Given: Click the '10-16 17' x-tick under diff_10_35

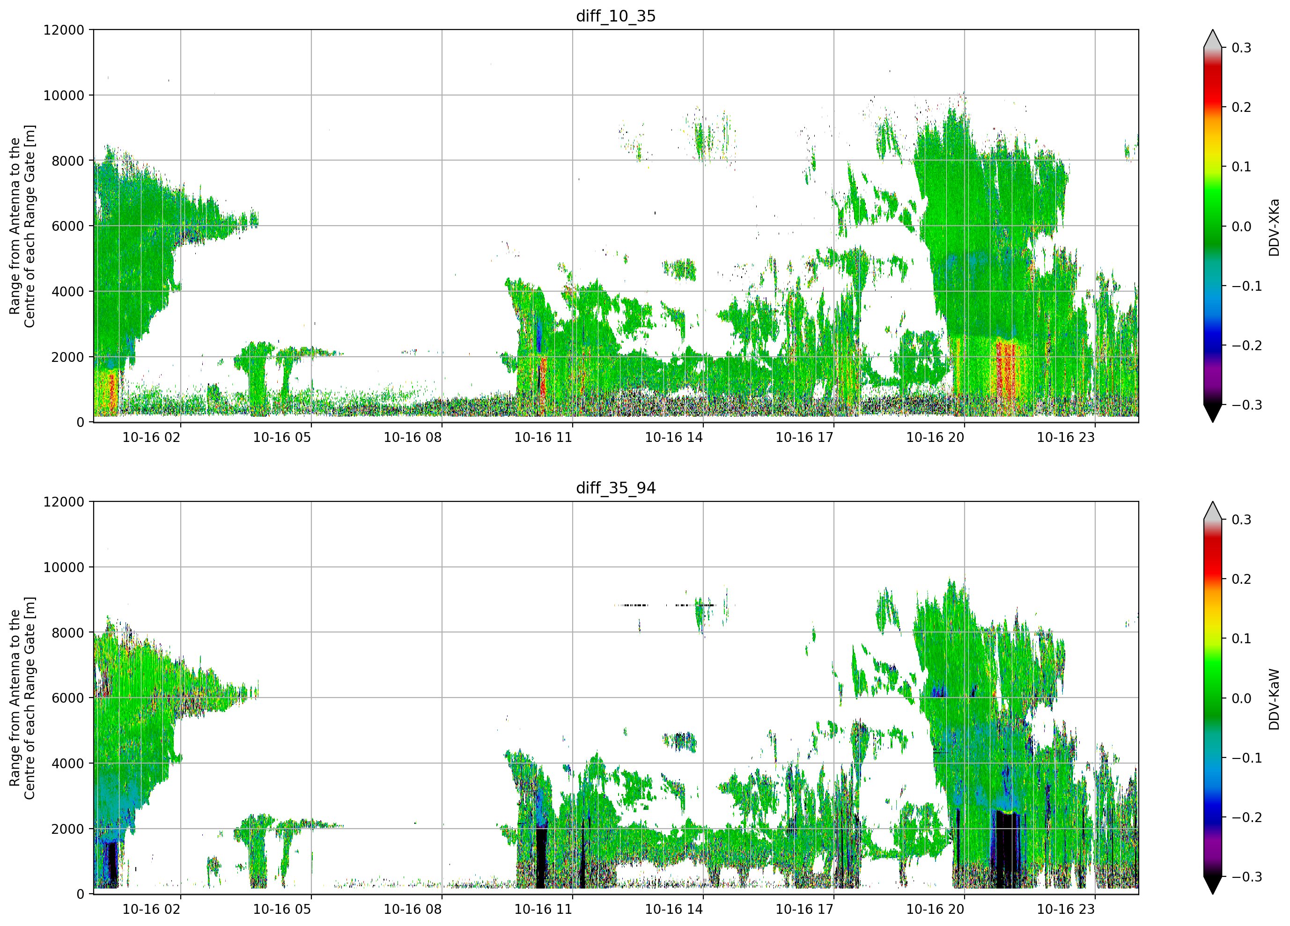Looking at the screenshot, I should click(805, 437).
